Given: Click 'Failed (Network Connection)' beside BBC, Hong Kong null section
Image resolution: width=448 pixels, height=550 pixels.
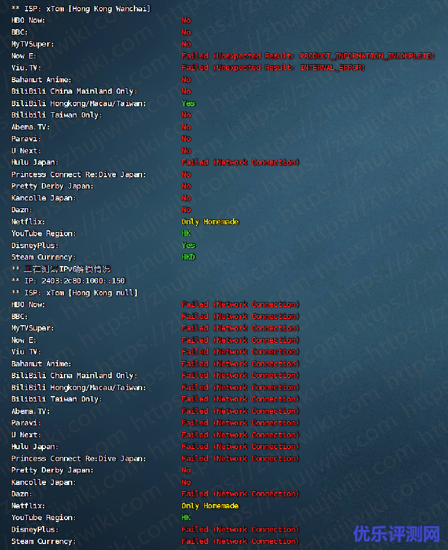Looking at the screenshot, I should click(240, 316).
